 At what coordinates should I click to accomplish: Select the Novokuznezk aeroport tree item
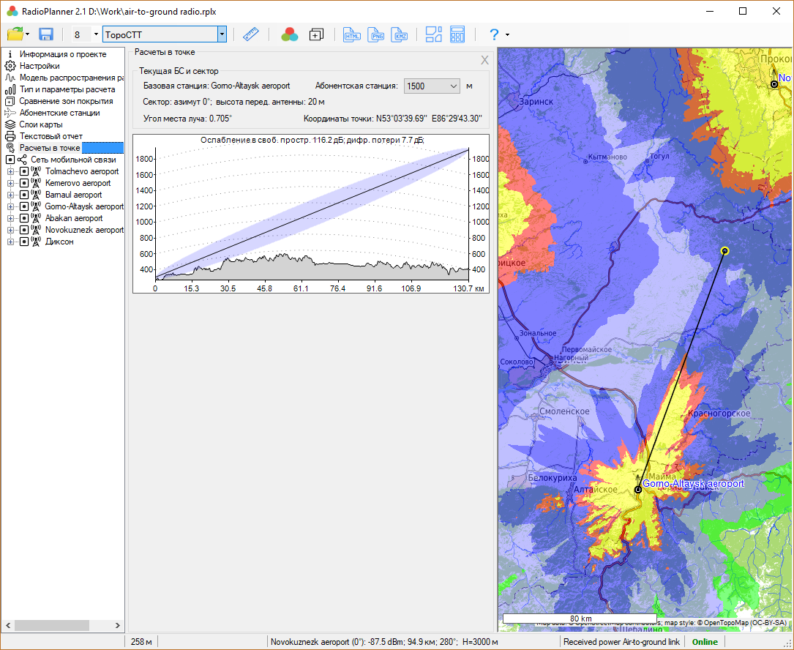tap(84, 230)
